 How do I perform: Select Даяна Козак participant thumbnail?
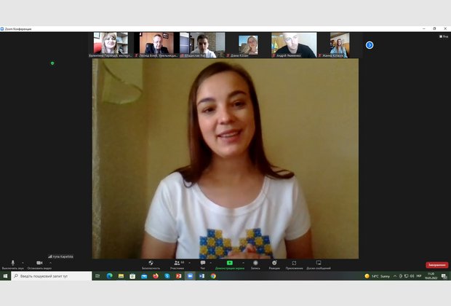(248, 45)
